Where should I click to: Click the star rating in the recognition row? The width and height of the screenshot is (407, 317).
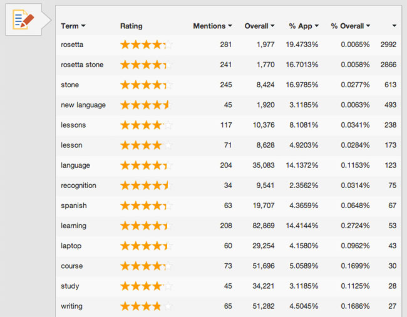[147, 185]
